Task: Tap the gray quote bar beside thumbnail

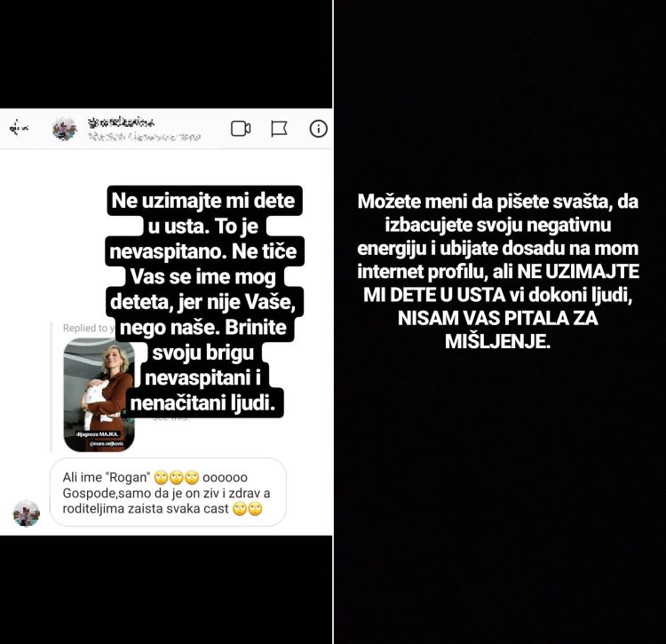Action: (52, 386)
